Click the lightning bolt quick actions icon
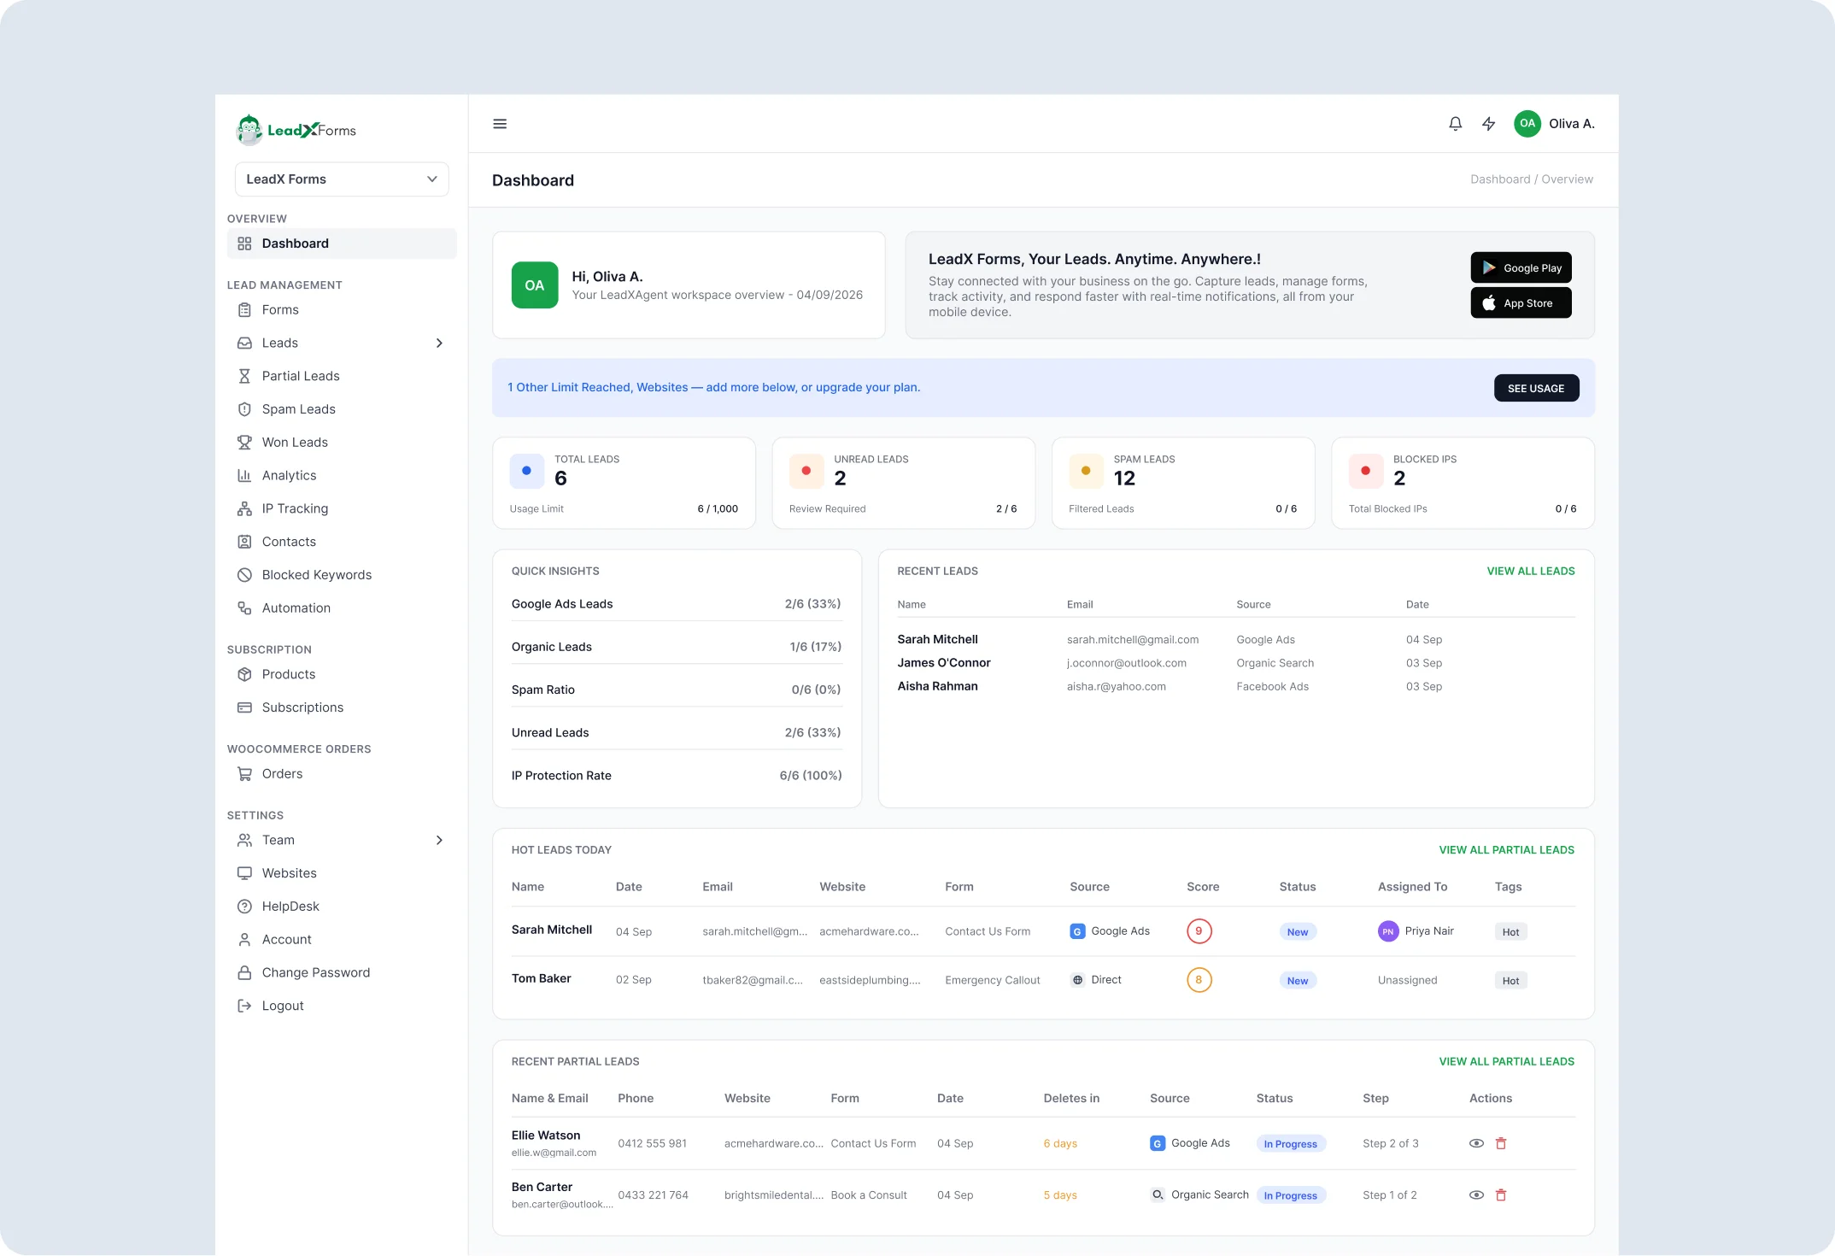 tap(1488, 124)
